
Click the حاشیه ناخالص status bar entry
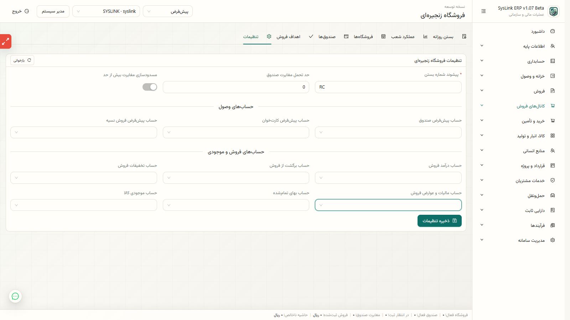[x=291, y=315]
